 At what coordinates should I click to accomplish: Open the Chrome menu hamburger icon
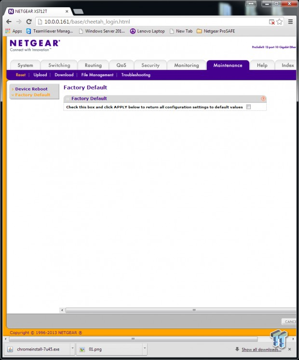click(290, 22)
